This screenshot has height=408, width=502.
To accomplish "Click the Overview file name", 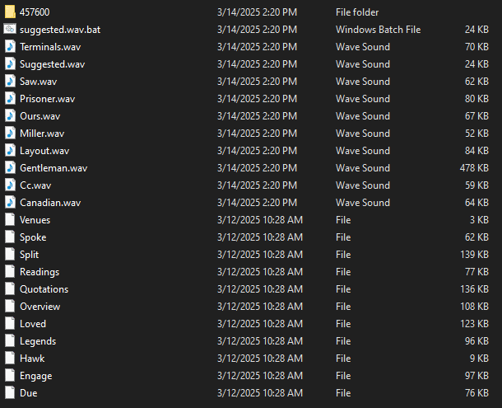I will tap(40, 307).
